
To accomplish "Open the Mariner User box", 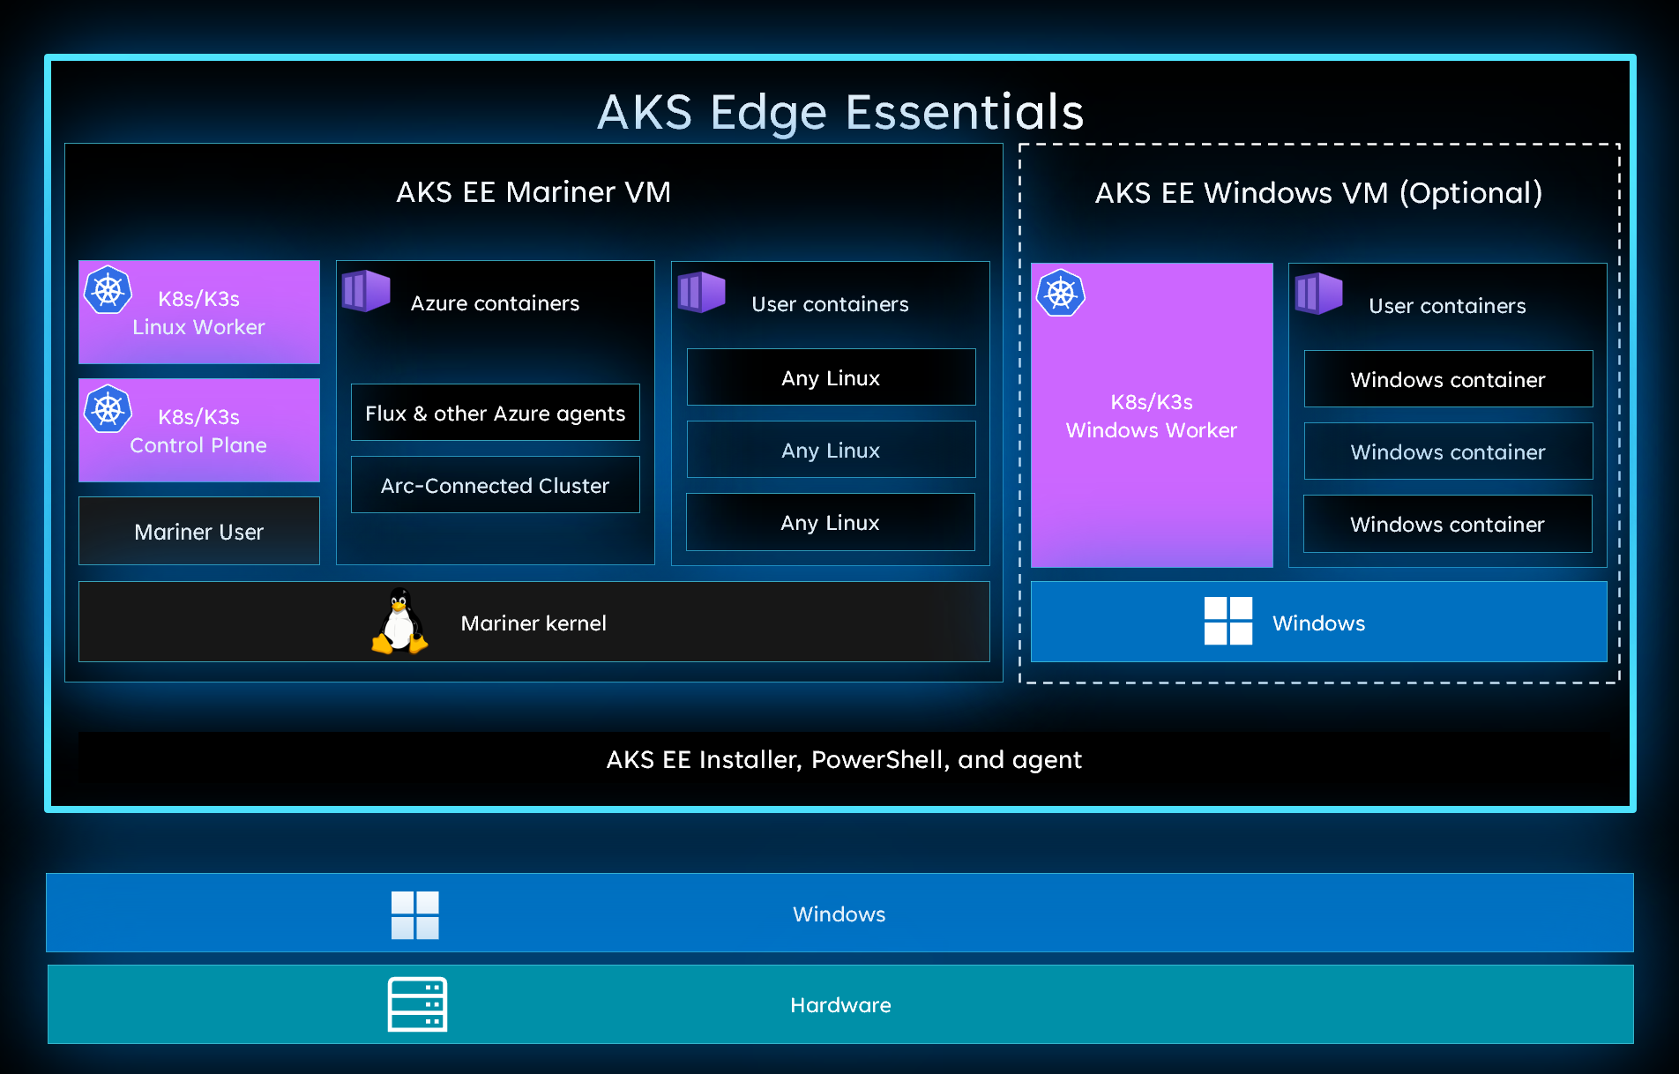I will tap(198, 531).
